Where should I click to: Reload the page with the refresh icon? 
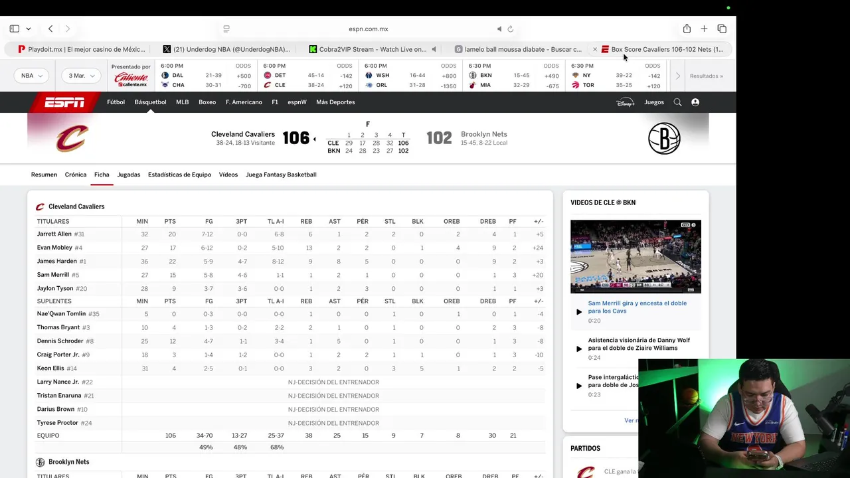coord(511,29)
